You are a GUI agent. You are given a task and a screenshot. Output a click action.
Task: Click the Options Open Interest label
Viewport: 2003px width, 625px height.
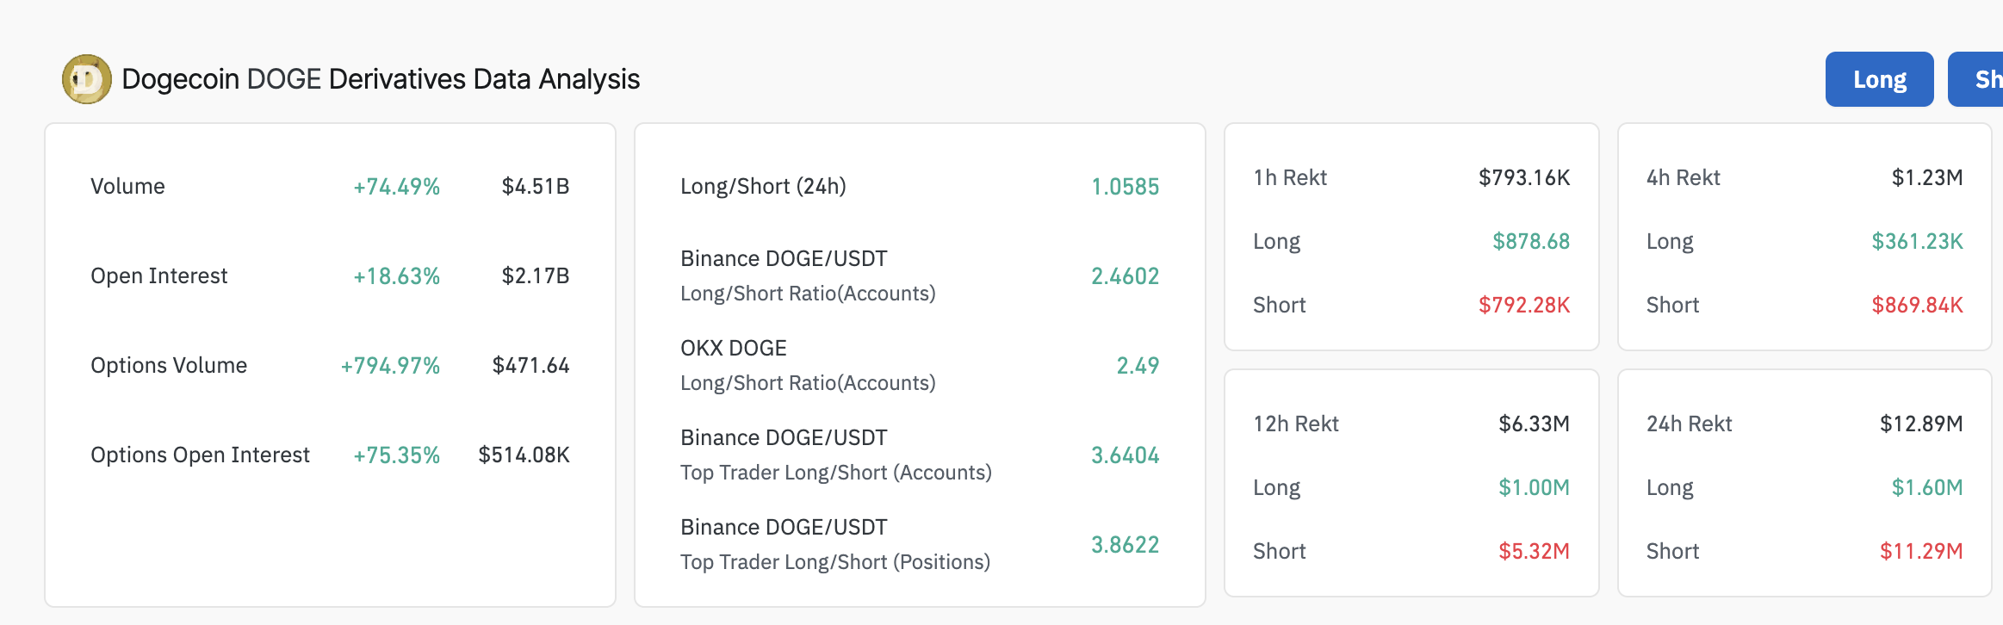pos(200,455)
